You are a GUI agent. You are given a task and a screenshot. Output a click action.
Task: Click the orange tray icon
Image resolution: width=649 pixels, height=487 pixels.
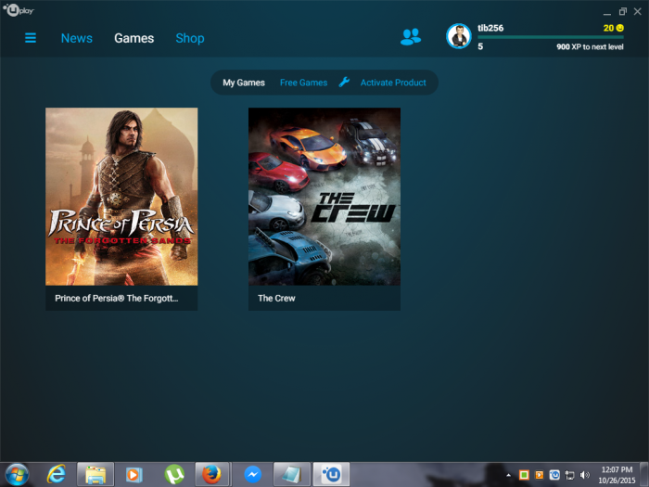point(540,475)
